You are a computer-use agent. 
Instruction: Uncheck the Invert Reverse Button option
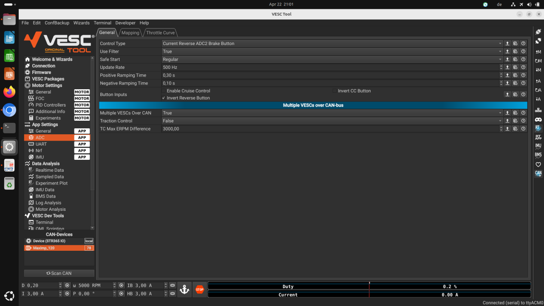tap(163, 98)
